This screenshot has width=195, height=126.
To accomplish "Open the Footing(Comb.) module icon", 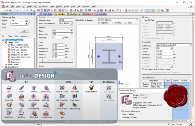I will 46,113.
